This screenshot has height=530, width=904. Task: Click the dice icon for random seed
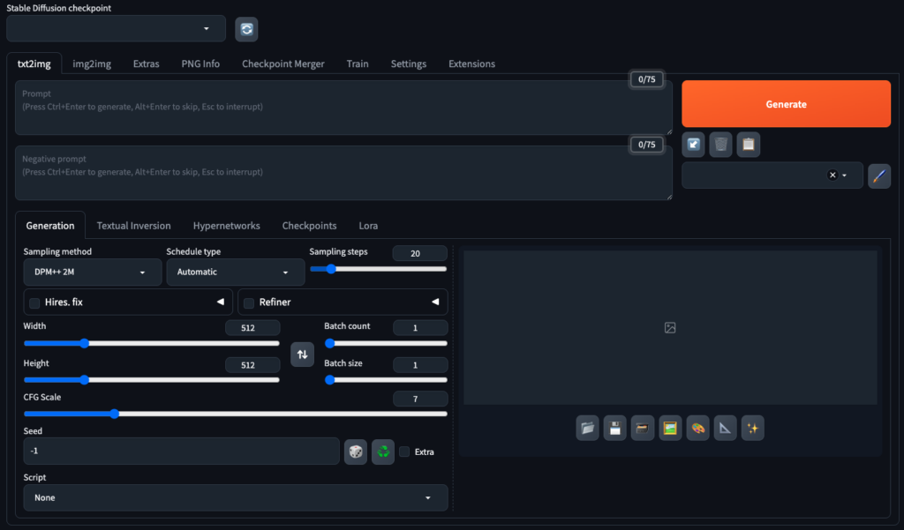pos(356,452)
